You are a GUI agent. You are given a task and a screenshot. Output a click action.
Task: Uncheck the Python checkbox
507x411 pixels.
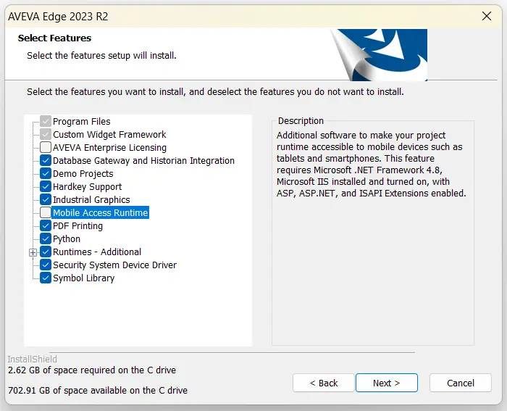(x=46, y=238)
